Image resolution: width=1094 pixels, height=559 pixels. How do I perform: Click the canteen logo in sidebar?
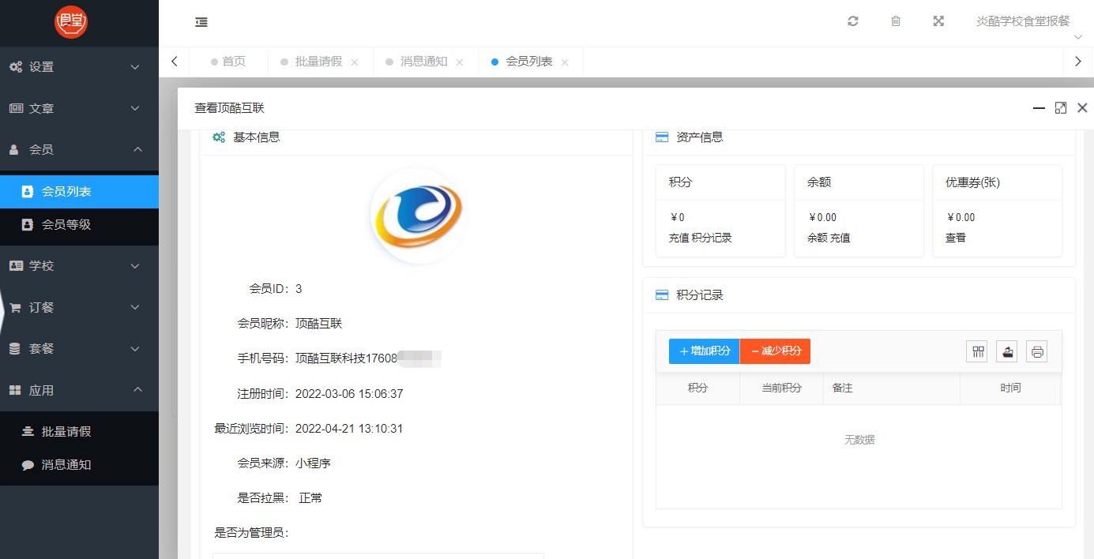tap(71, 22)
